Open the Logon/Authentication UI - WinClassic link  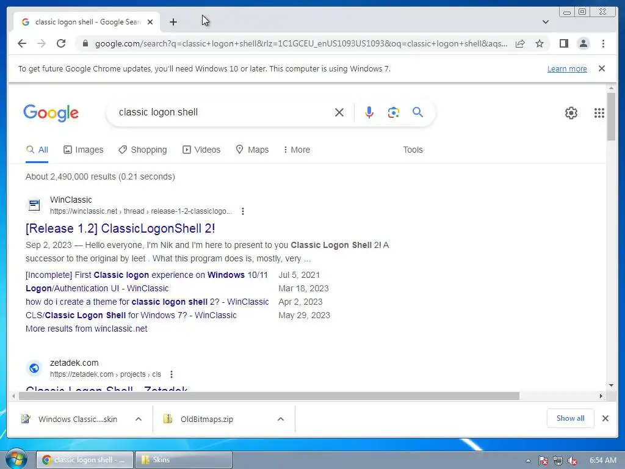[x=97, y=288]
